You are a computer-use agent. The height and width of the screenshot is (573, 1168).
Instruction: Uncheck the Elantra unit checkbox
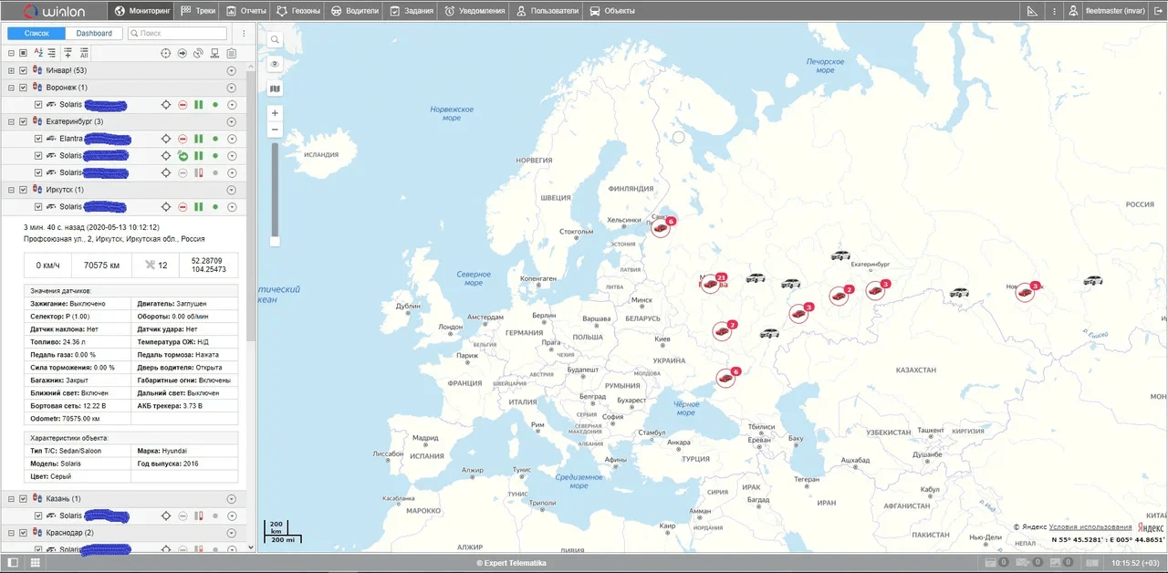click(37, 139)
